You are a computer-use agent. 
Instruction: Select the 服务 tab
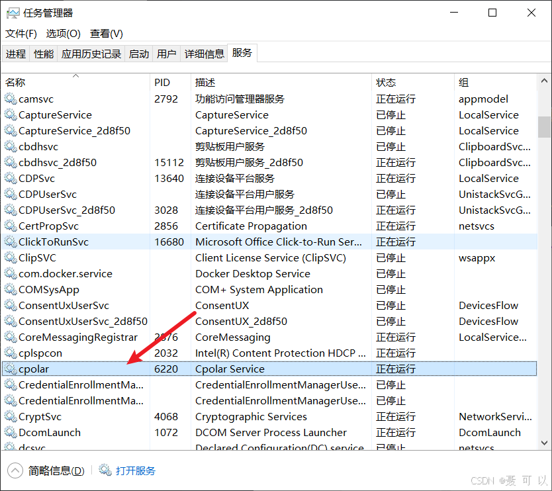click(x=242, y=53)
